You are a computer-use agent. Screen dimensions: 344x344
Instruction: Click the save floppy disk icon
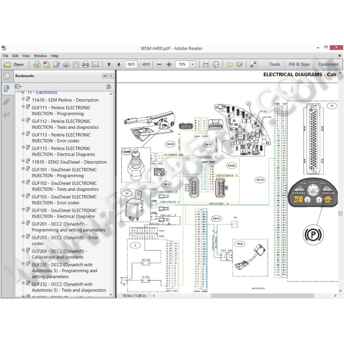pos(76,64)
